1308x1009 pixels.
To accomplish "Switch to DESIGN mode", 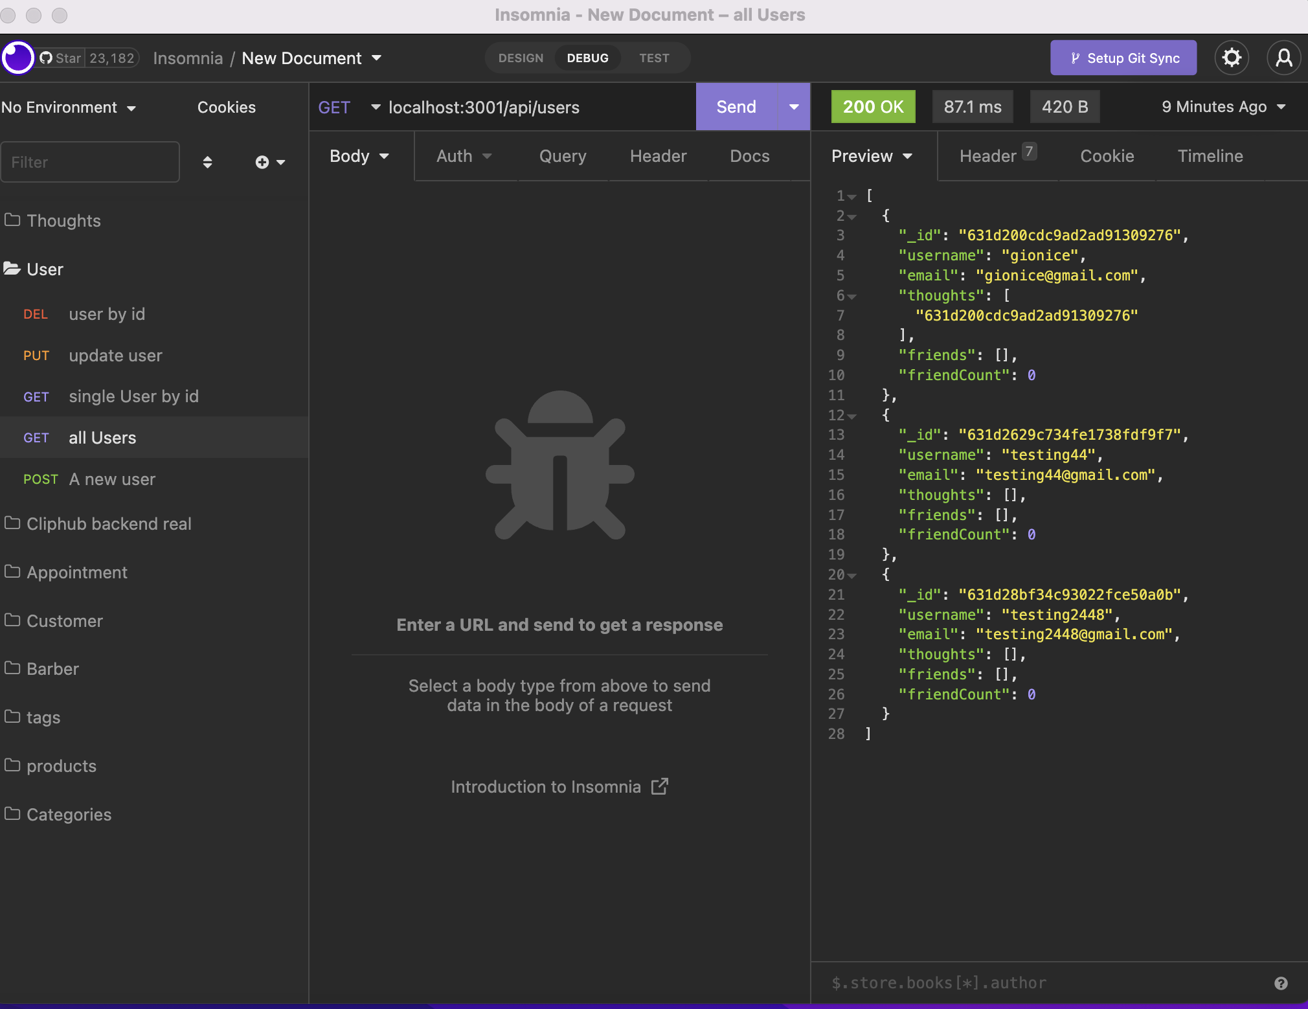I will [x=521, y=58].
